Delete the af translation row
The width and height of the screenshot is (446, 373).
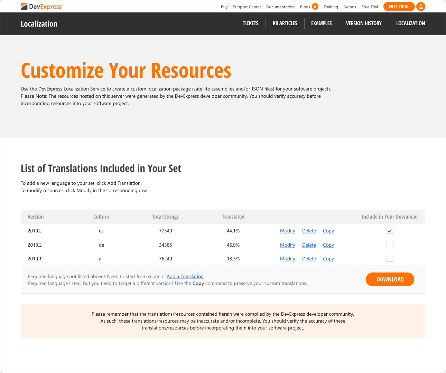[x=309, y=259]
